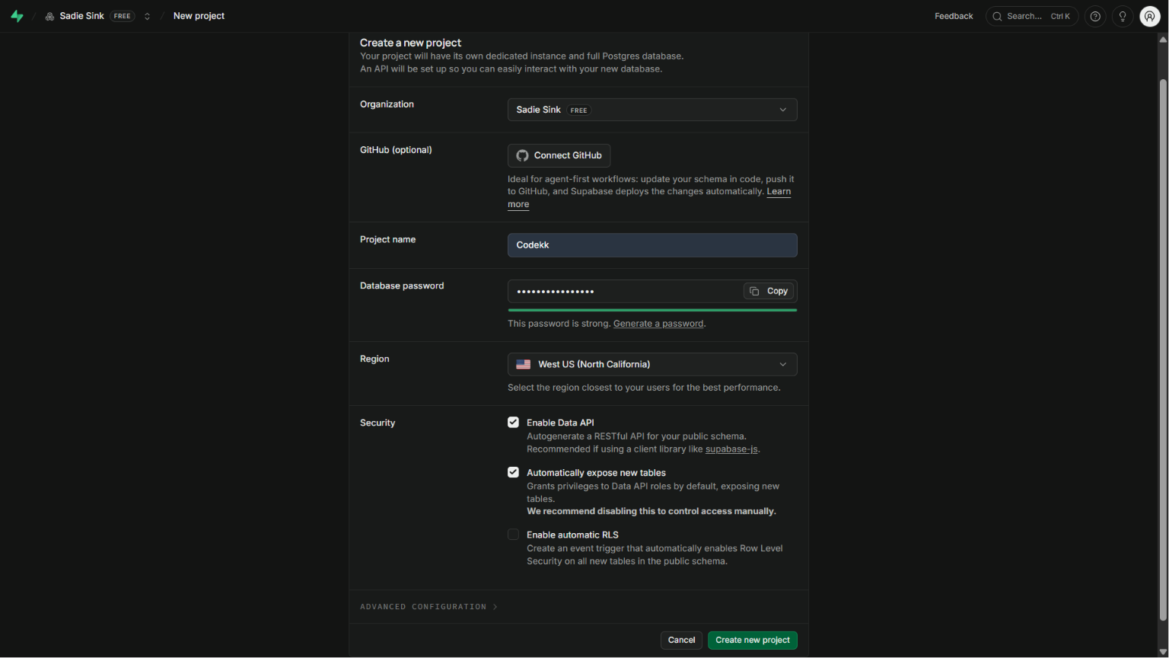Click the New project breadcrumb
The image size is (1169, 658).
[x=199, y=16]
